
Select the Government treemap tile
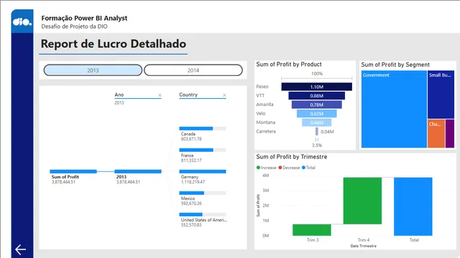394,109
